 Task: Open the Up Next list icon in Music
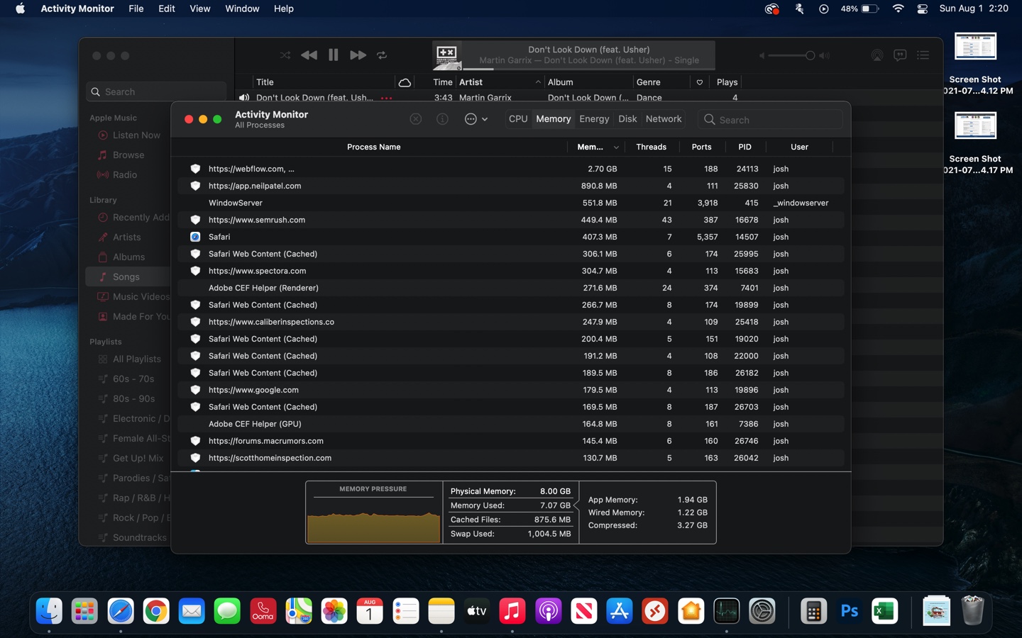(x=923, y=55)
